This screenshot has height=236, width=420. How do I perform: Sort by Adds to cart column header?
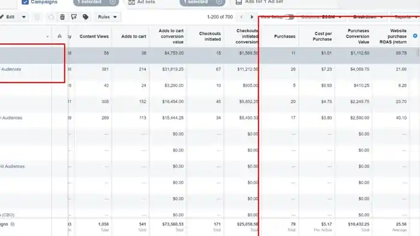(134, 37)
